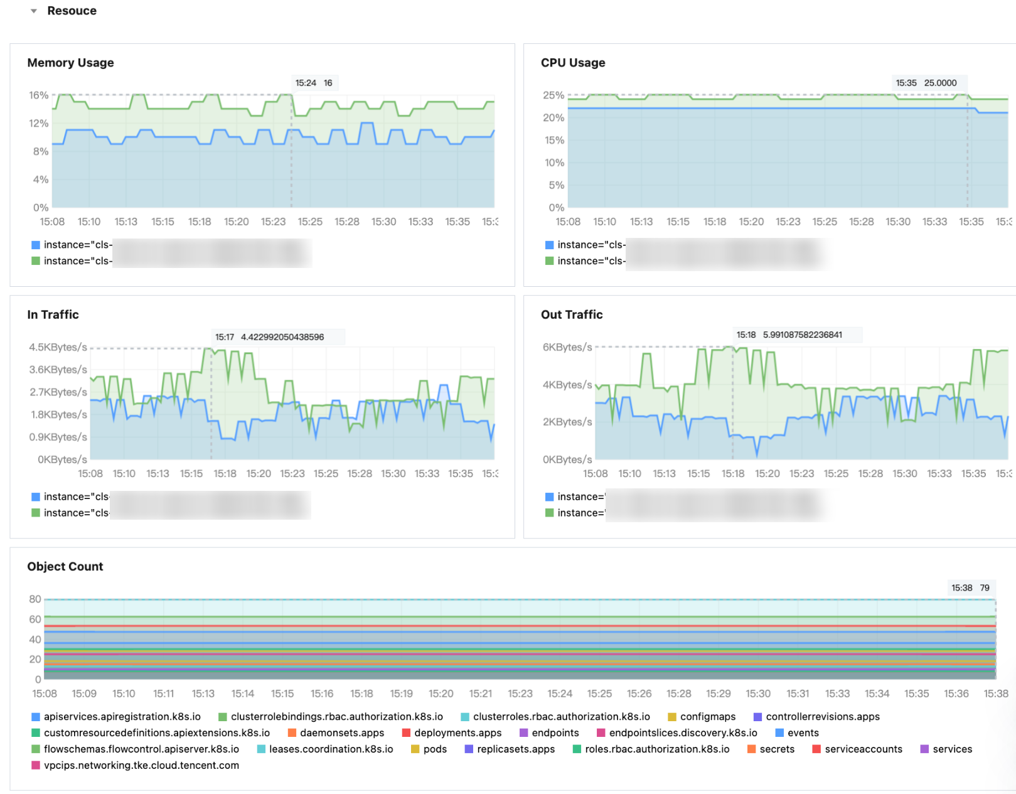
Task: Select the services legend entry
Action: tap(946, 749)
